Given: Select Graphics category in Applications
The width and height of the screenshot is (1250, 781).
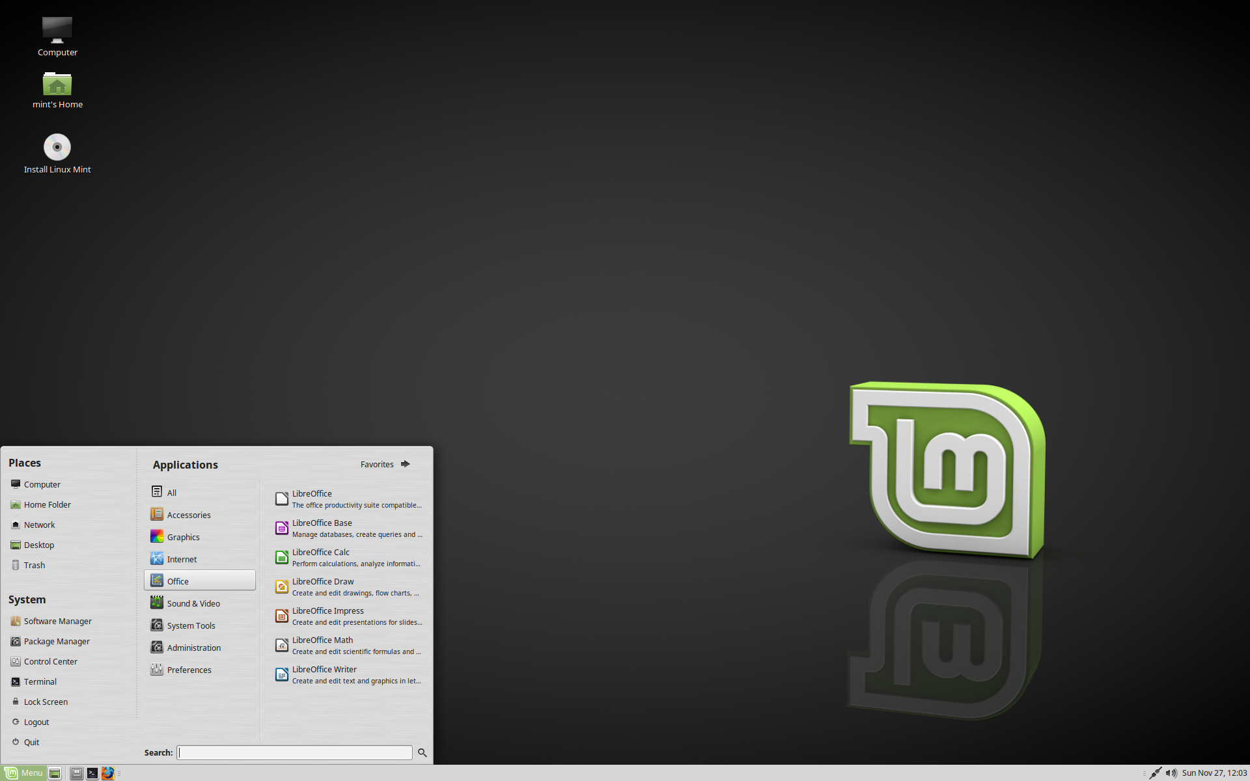Looking at the screenshot, I should pos(184,536).
